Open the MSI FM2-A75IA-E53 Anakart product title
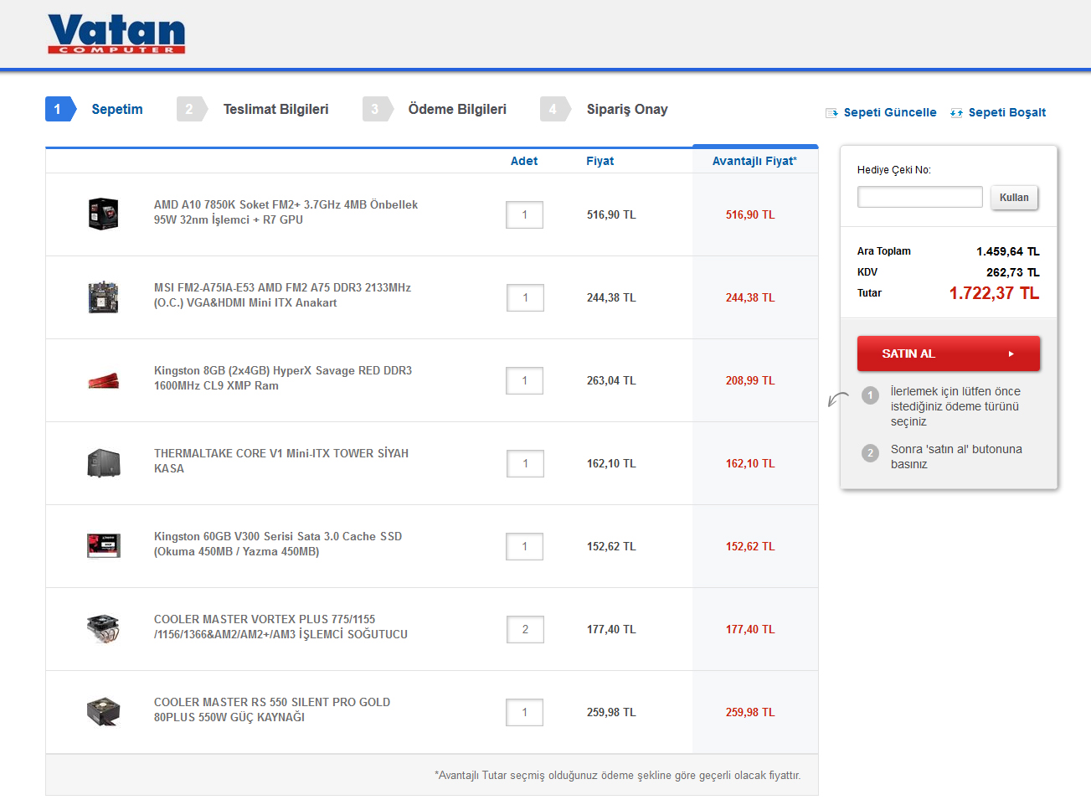The image size is (1091, 805). [x=282, y=295]
